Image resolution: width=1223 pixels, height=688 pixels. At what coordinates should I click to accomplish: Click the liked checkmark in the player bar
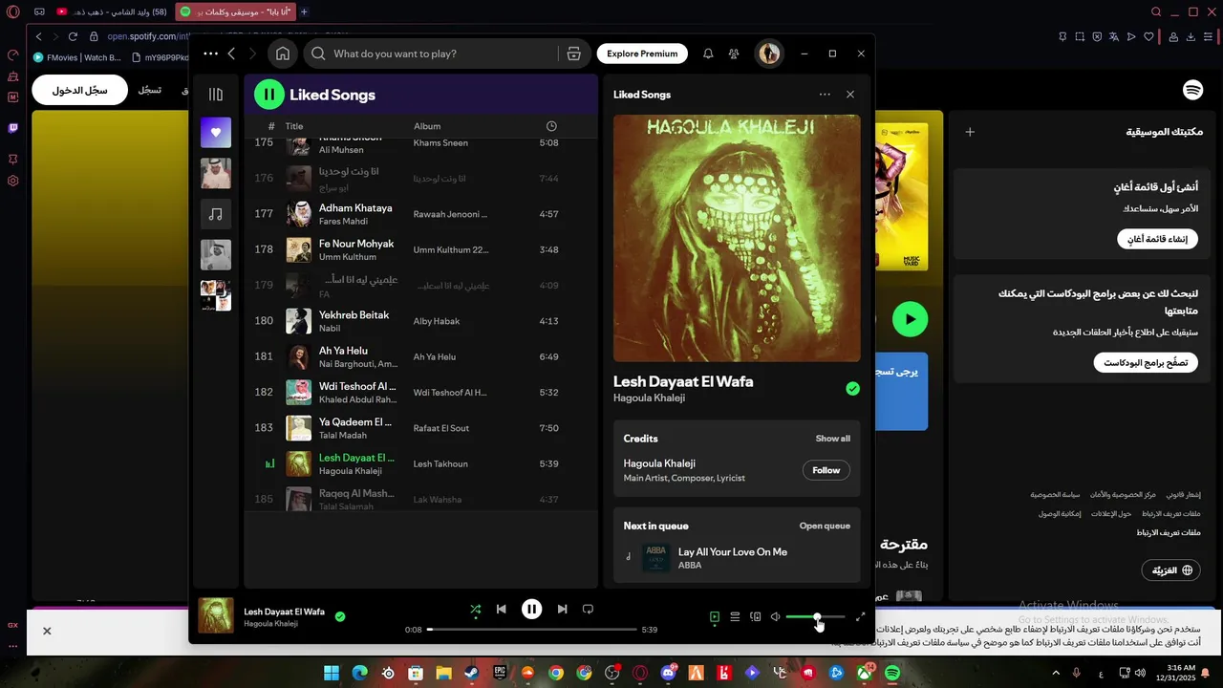tap(340, 616)
